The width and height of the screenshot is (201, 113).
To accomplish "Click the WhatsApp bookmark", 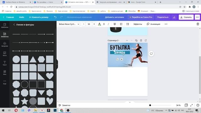I will pos(131,11).
